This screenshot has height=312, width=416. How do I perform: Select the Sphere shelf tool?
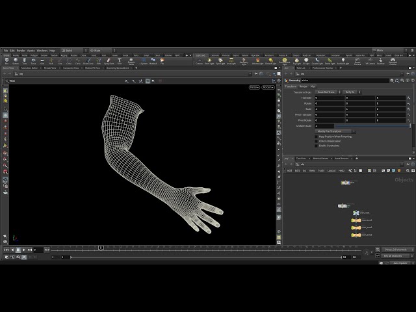tap(16, 61)
